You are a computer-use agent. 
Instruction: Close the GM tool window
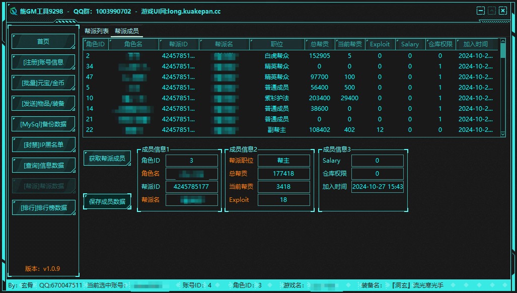pos(502,11)
